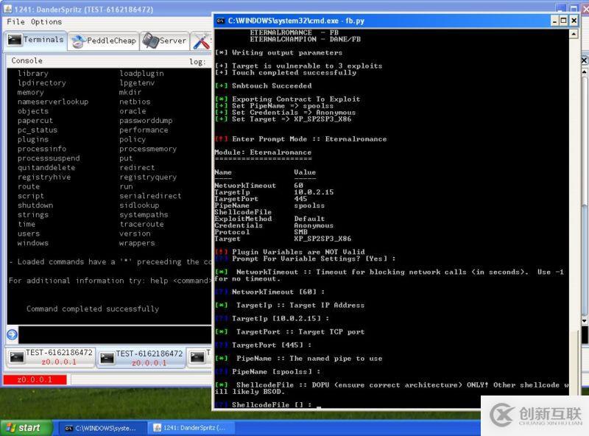Focus the DanderSpritz command input field
The height and width of the screenshot is (436, 589).
click(x=115, y=334)
